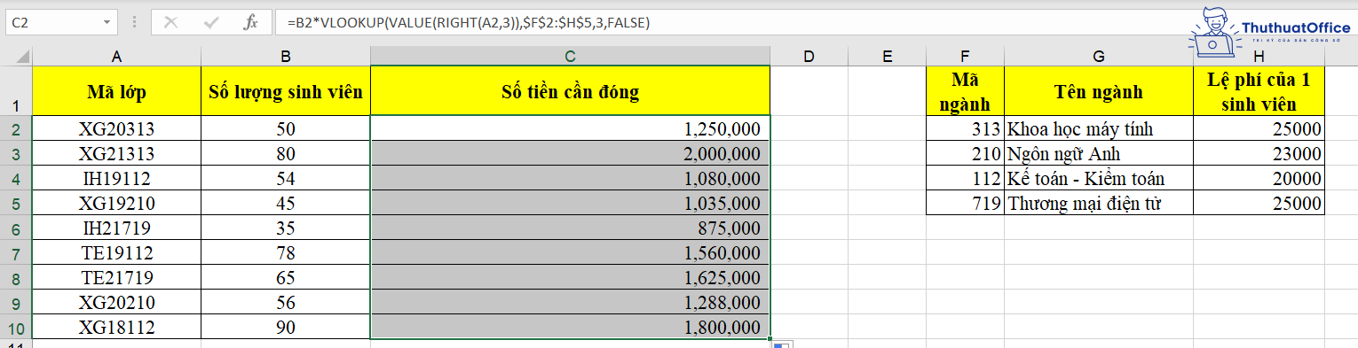Viewport: 1358px width, 348px height.
Task: Select student count cell 78
Action: click(286, 252)
